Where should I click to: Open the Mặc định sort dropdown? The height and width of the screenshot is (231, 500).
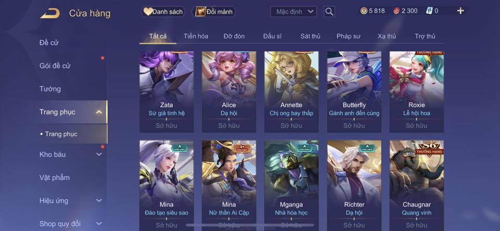coord(294,12)
